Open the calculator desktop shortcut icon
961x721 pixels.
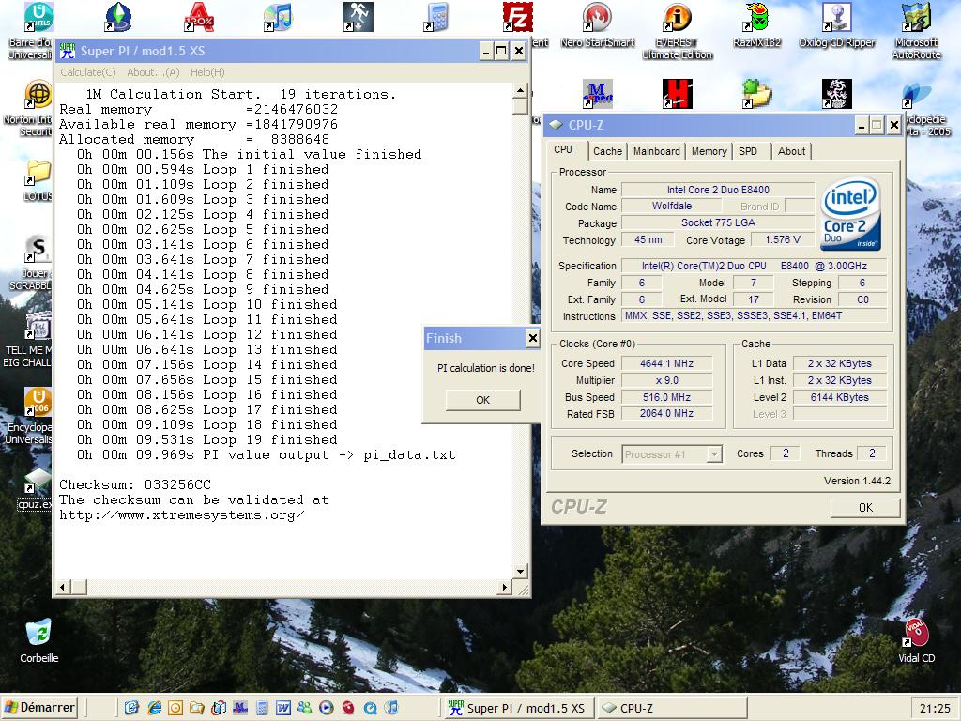point(437,17)
